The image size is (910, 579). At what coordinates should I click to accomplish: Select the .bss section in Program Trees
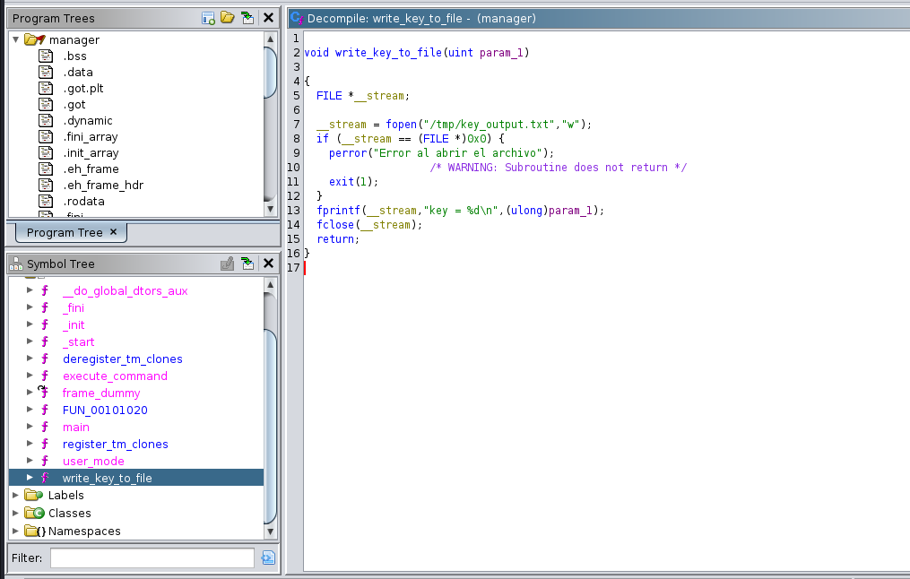pos(75,56)
